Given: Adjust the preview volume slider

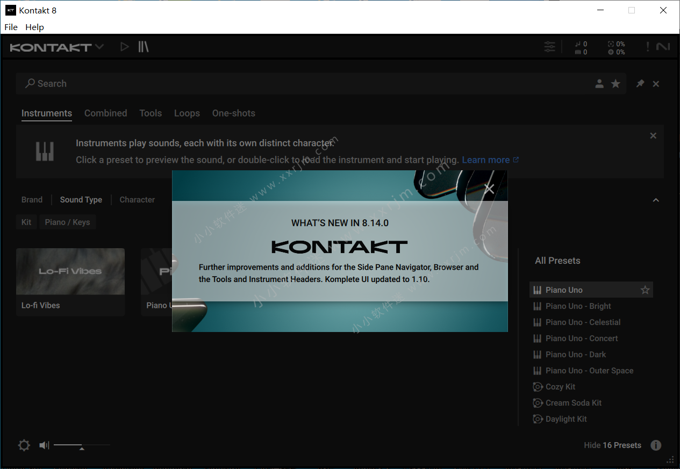Looking at the screenshot, I should pos(82,445).
